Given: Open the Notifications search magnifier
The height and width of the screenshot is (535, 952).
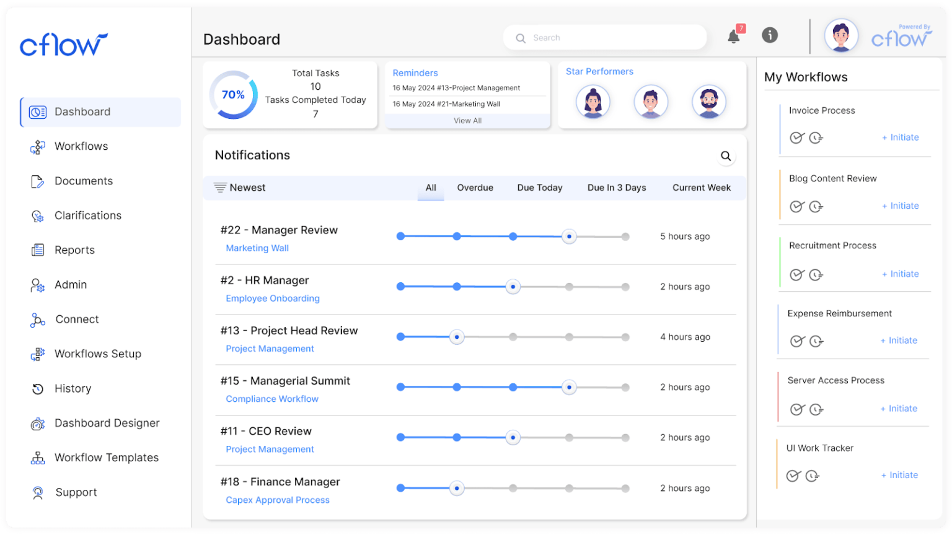Looking at the screenshot, I should (726, 156).
